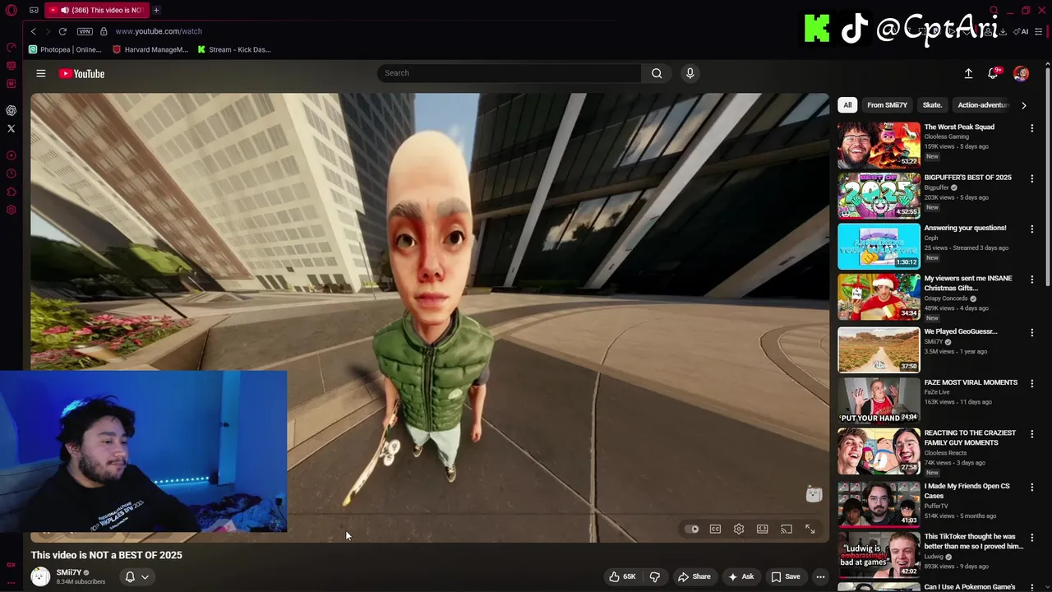1052x592 pixels.
Task: Open a new browser tab
Action: [x=156, y=10]
